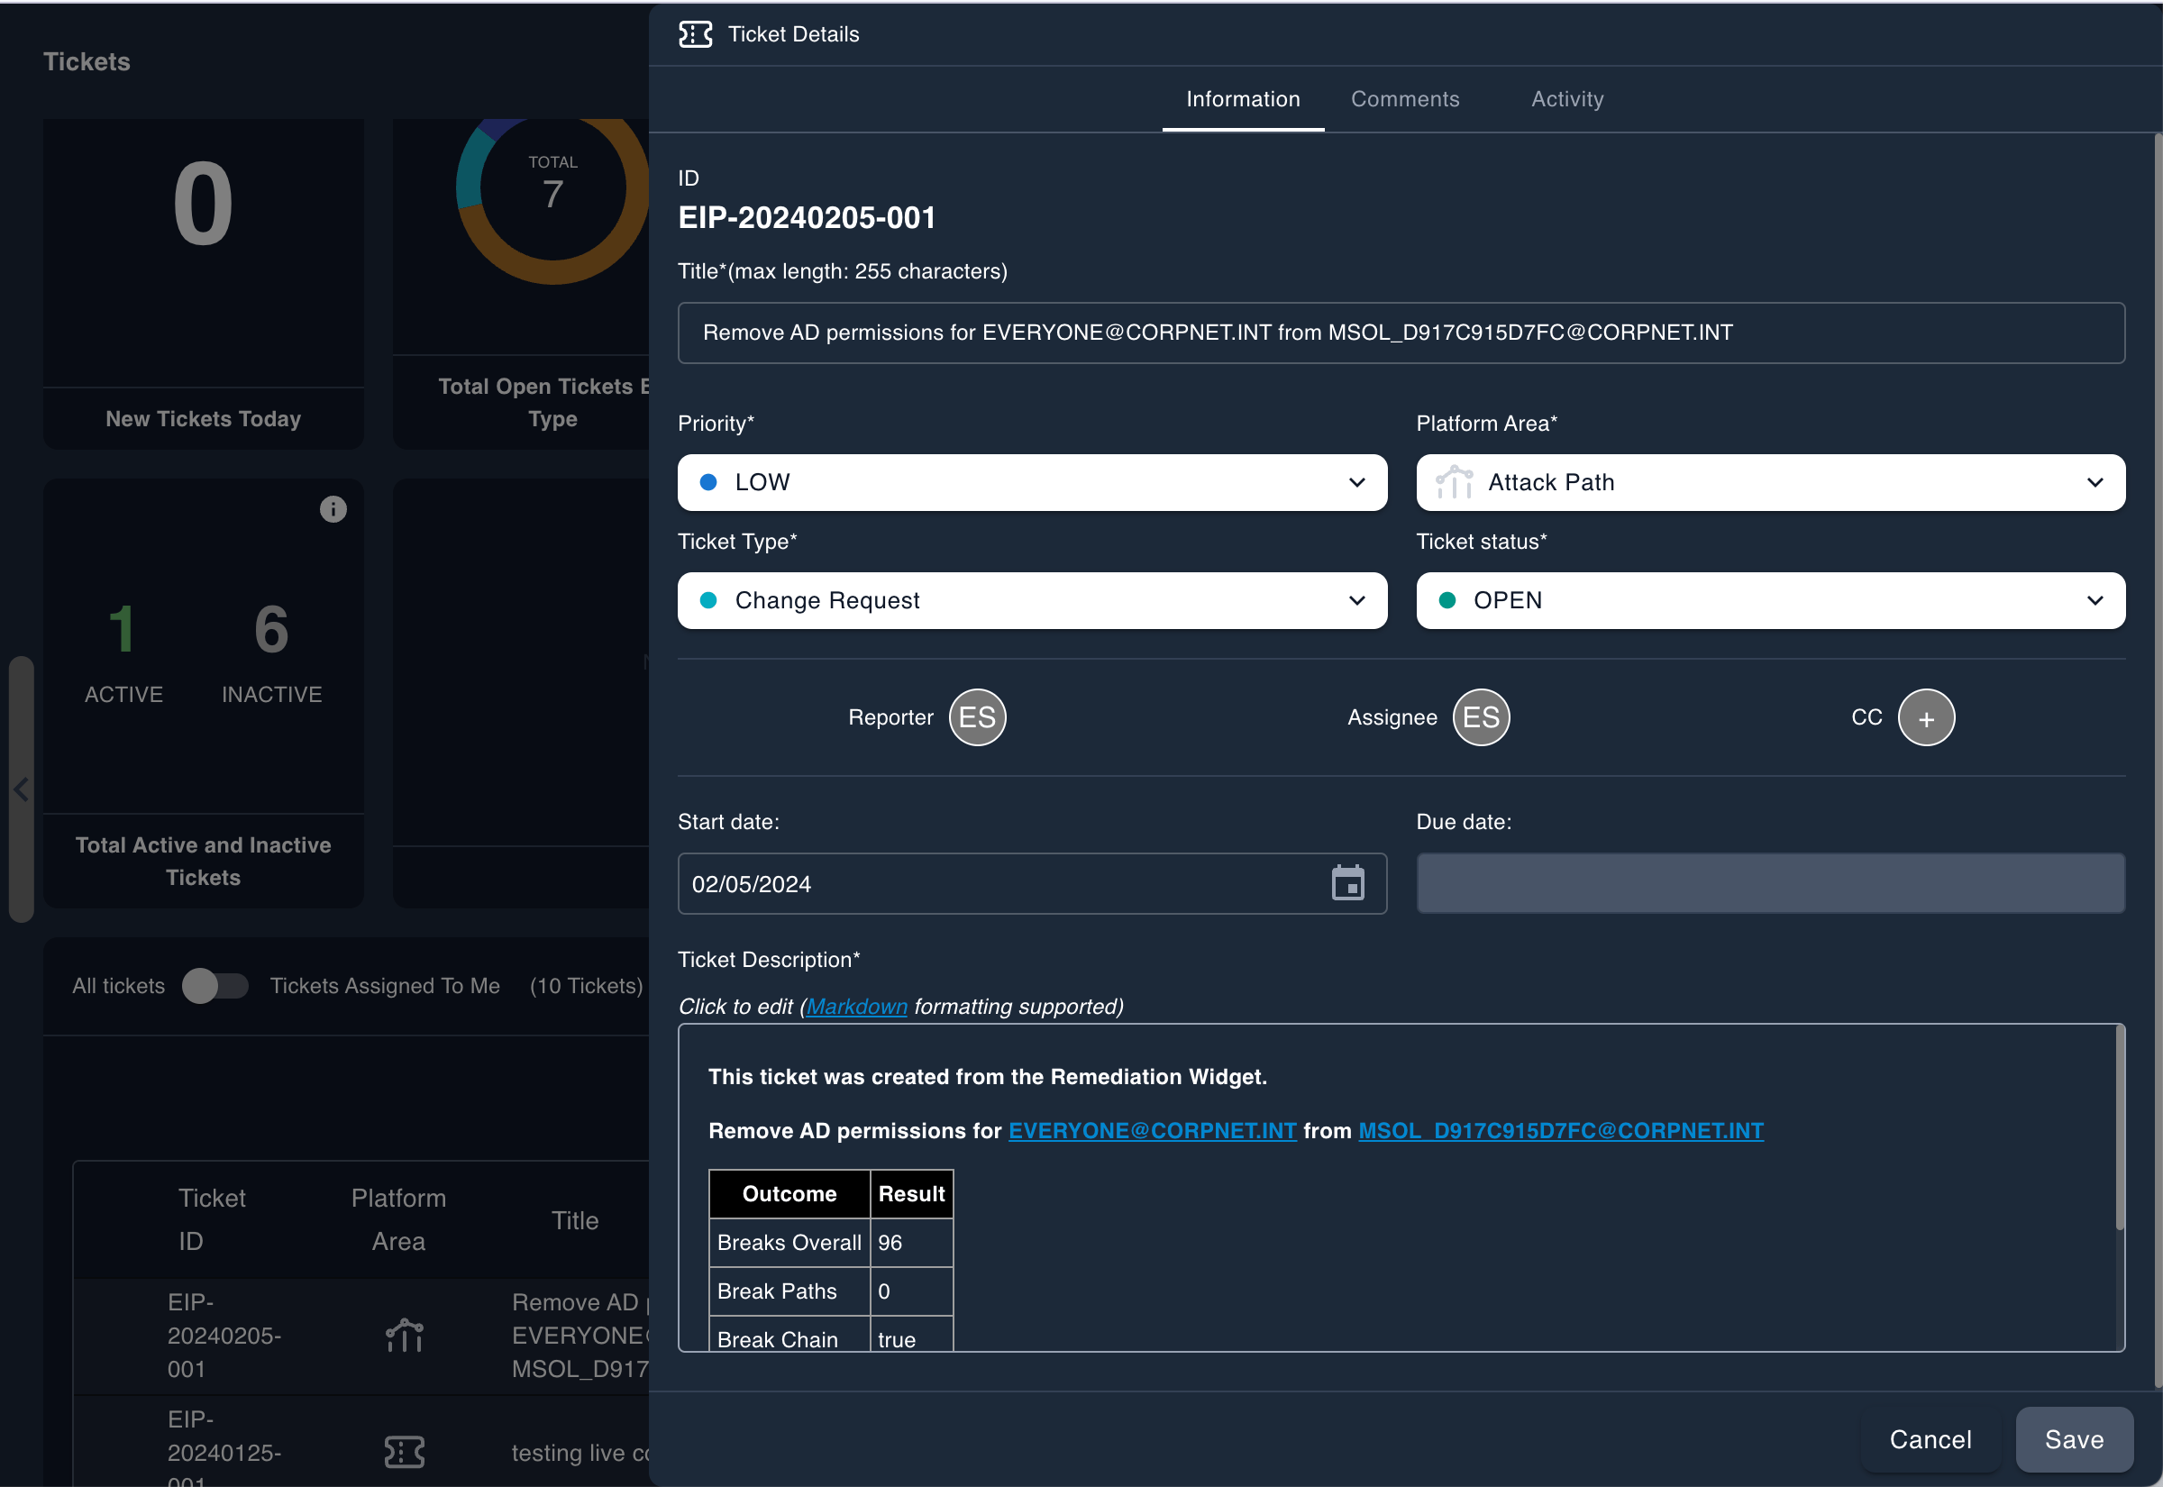Open the EVERYONE@CORPNET.INT link in description
Image resolution: width=2163 pixels, height=1487 pixels.
1152,1130
